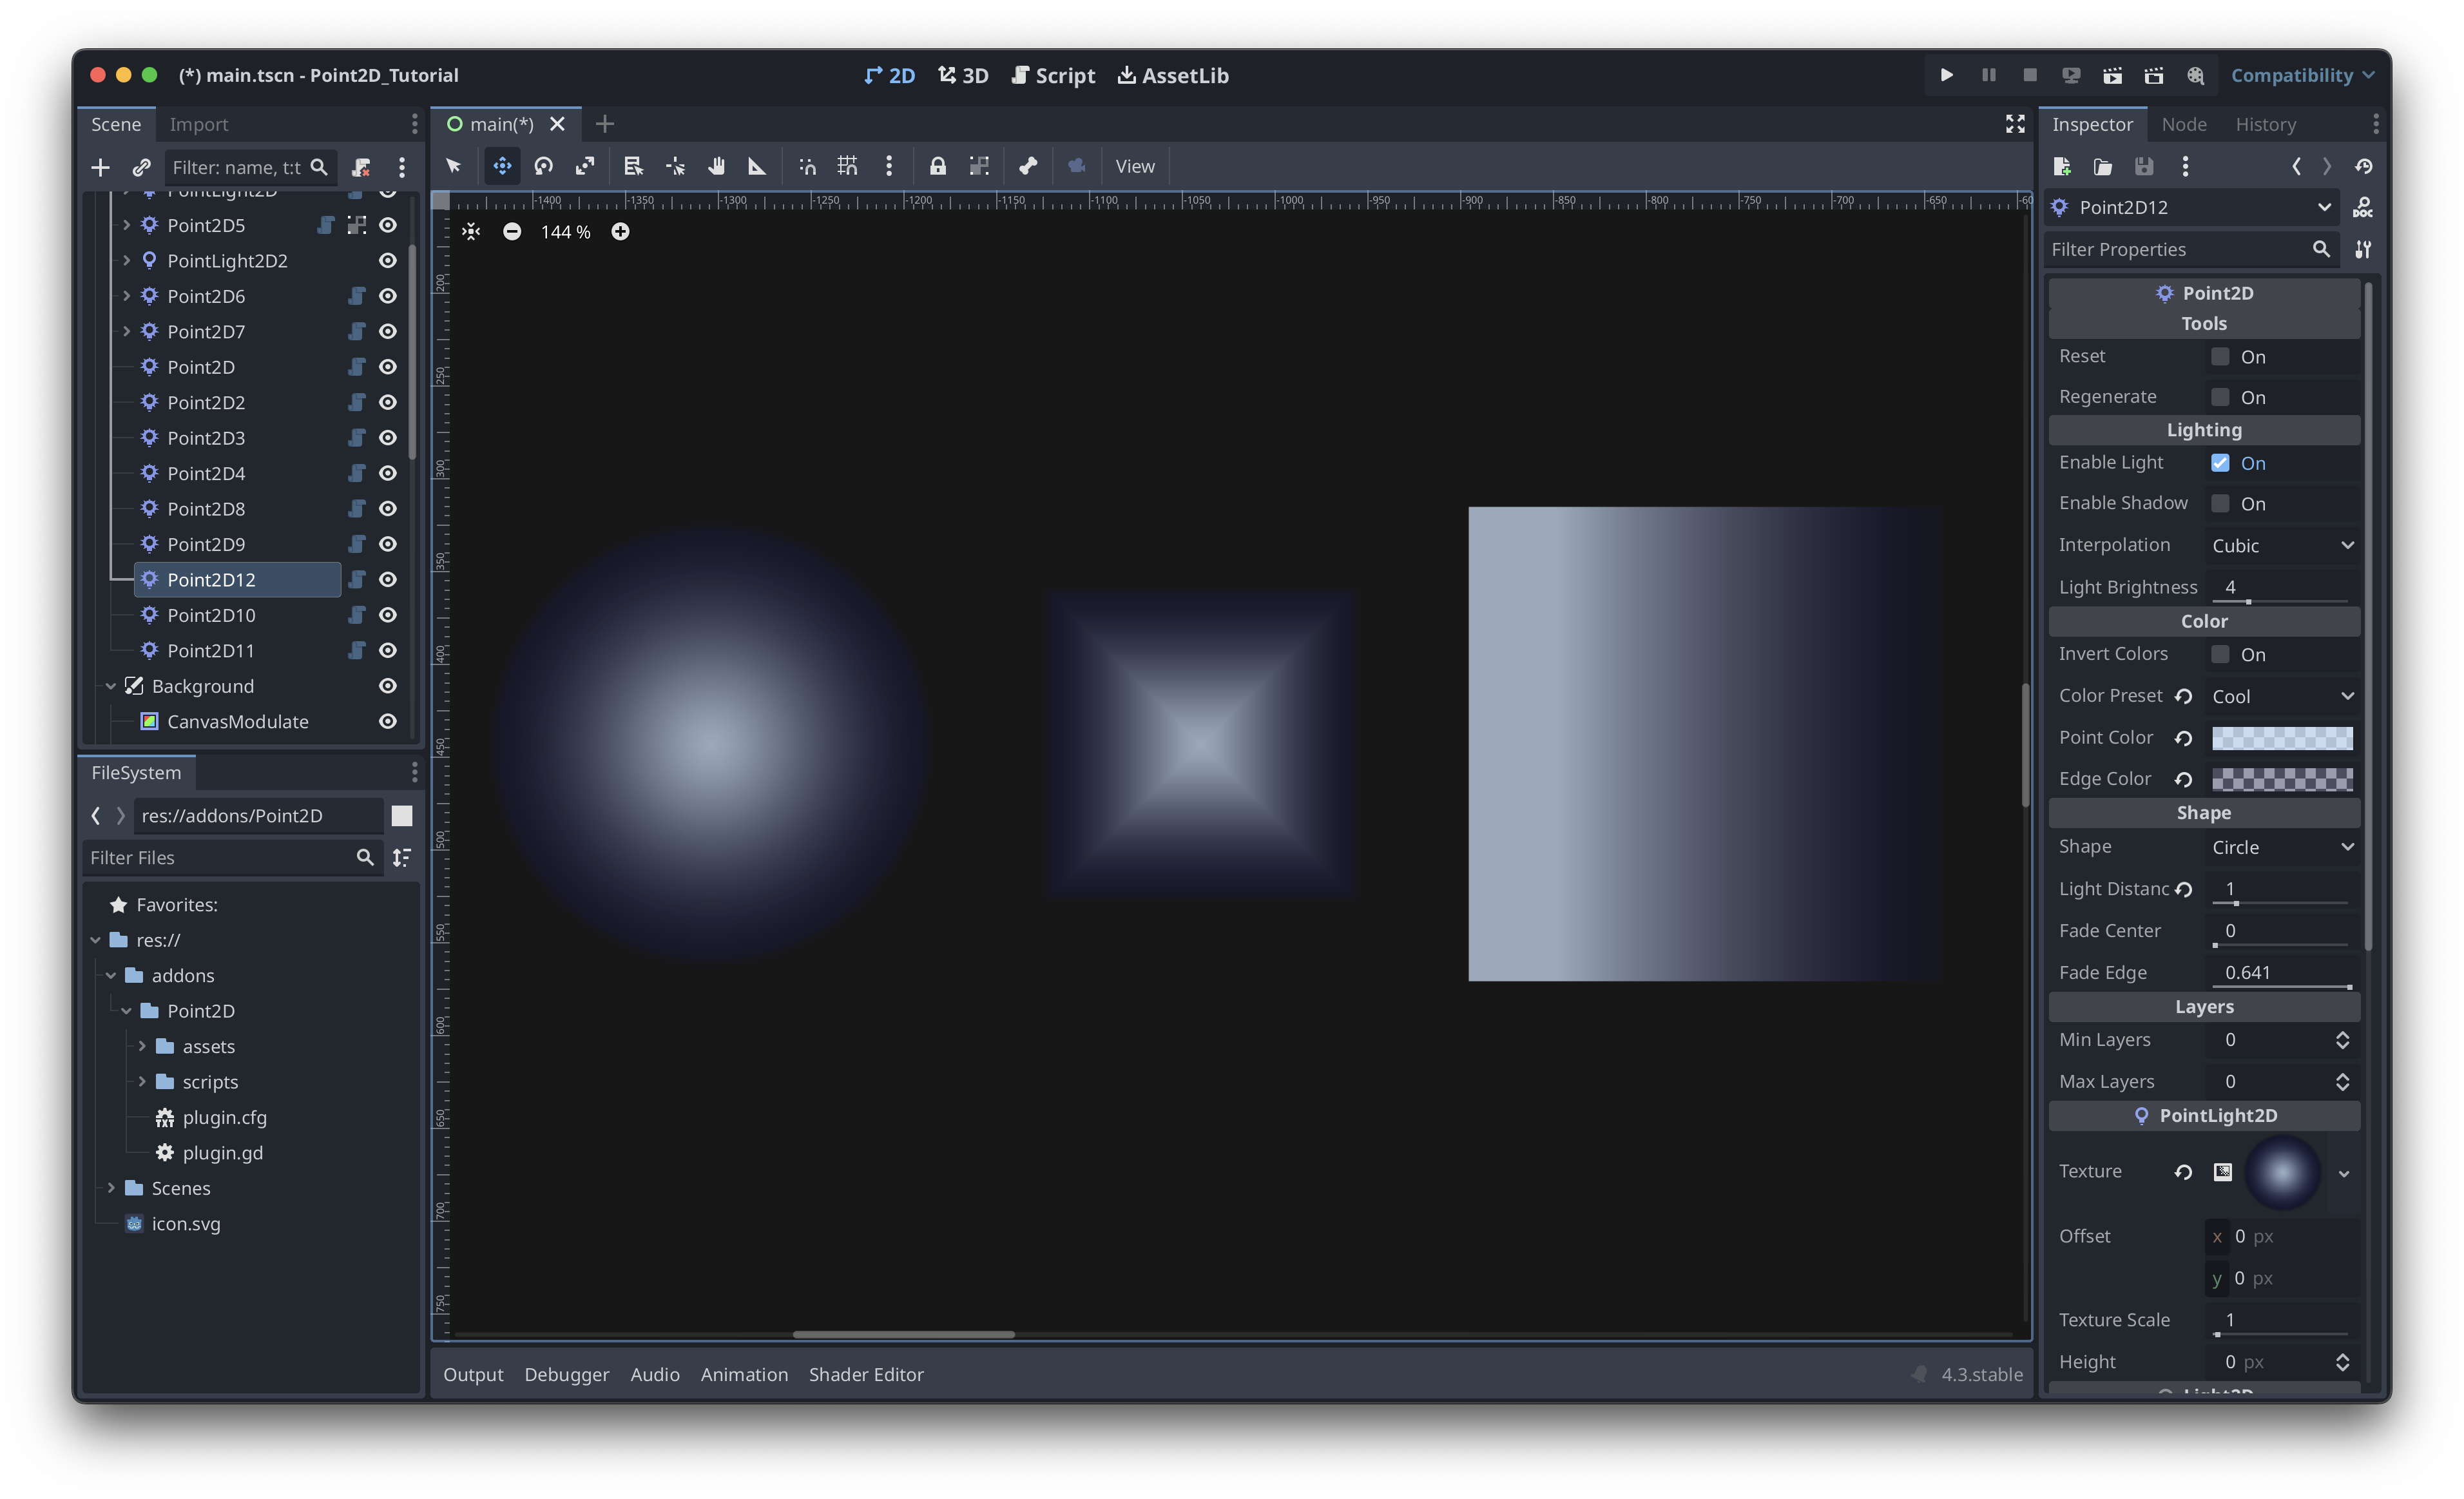Hide the Point2D9 node visibility
The height and width of the screenshot is (1499, 2464).
point(388,544)
